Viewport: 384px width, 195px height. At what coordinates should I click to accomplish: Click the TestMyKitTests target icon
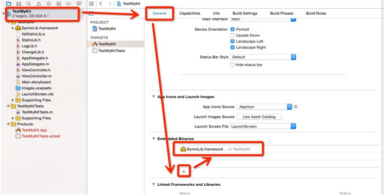(95, 51)
